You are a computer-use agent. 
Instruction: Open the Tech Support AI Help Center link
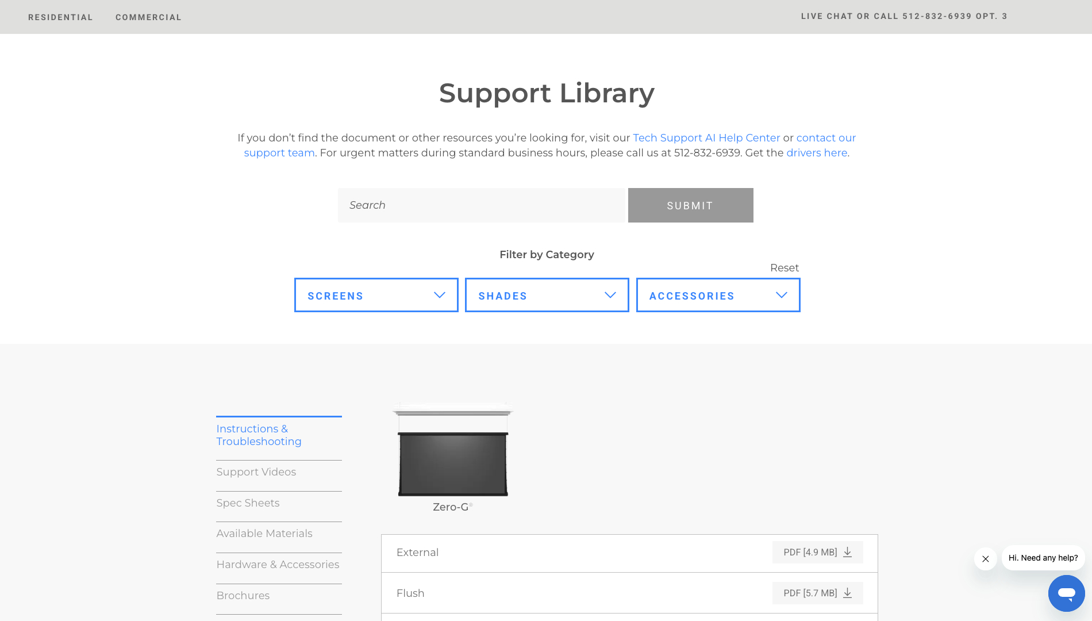coord(706,138)
